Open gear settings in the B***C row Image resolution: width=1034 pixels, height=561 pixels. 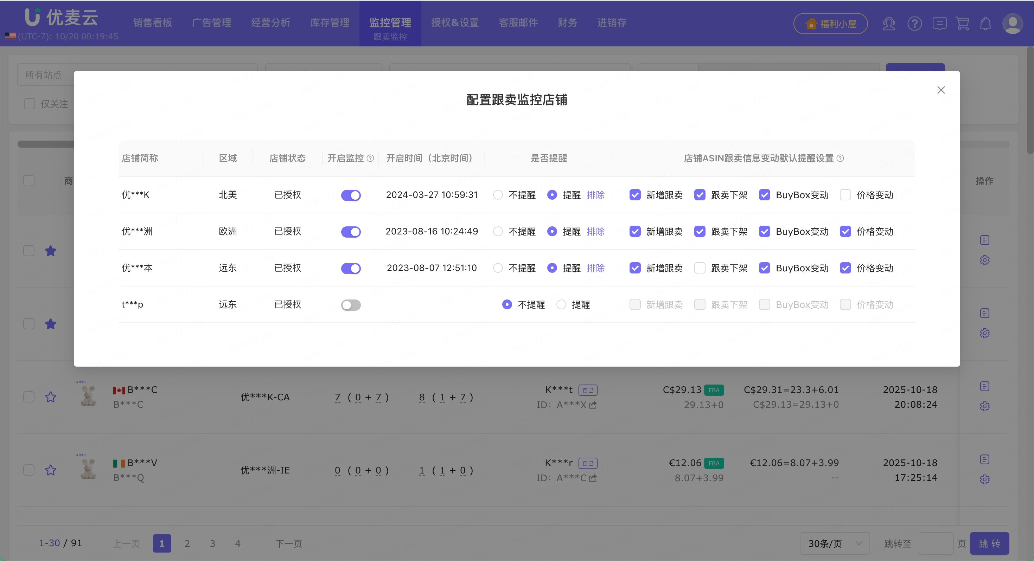pos(985,406)
